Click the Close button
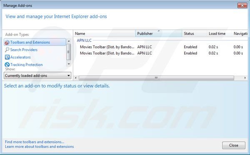 coord(234,145)
